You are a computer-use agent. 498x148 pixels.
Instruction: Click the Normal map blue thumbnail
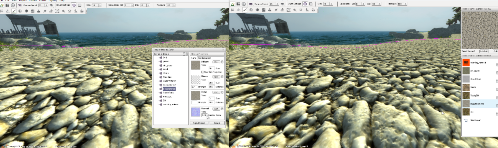[195, 112]
